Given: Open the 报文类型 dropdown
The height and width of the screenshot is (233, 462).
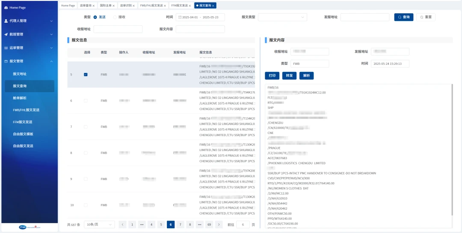Looking at the screenshot, I should 282,17.
